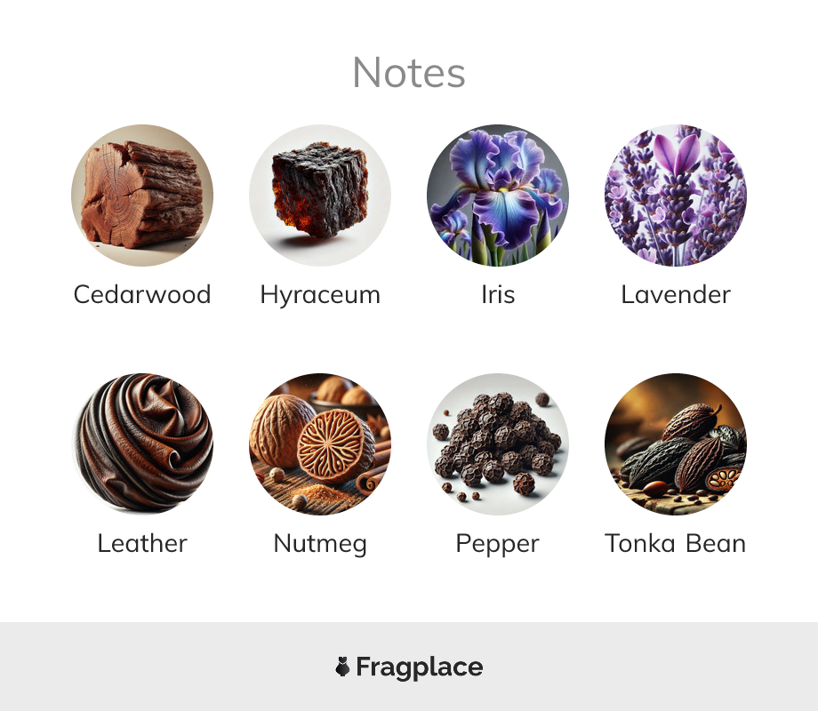The height and width of the screenshot is (711, 818).
Task: Open the Tonka Bean text label
Action: click(x=676, y=543)
